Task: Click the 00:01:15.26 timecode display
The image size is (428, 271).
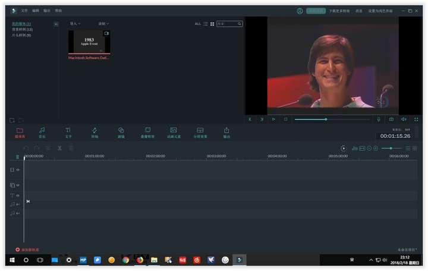Action: click(395, 136)
